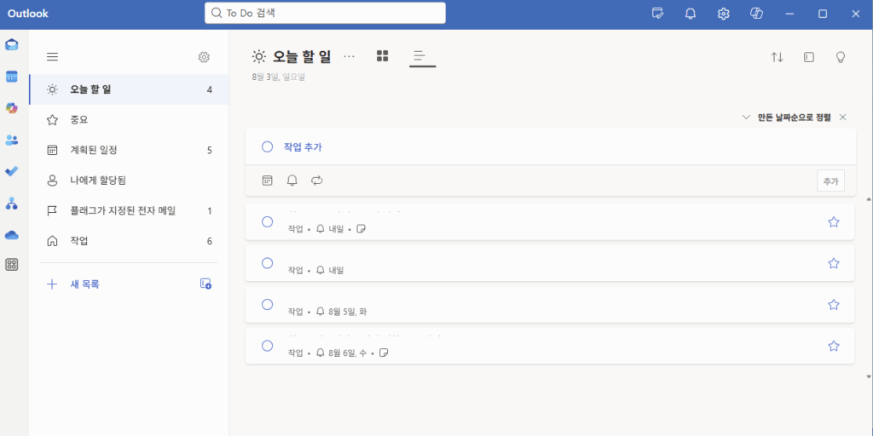Image resolution: width=873 pixels, height=436 pixels.
Task: Open To Do sidebar settings gear
Action: [204, 57]
